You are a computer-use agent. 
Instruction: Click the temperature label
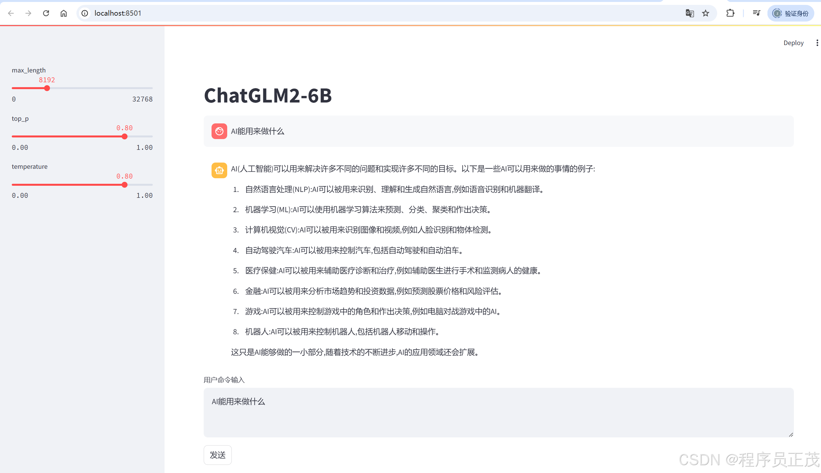tap(30, 167)
